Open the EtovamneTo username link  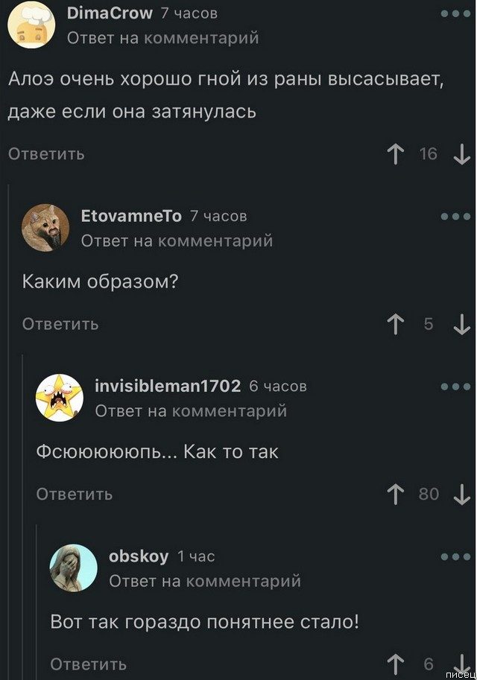click(131, 215)
